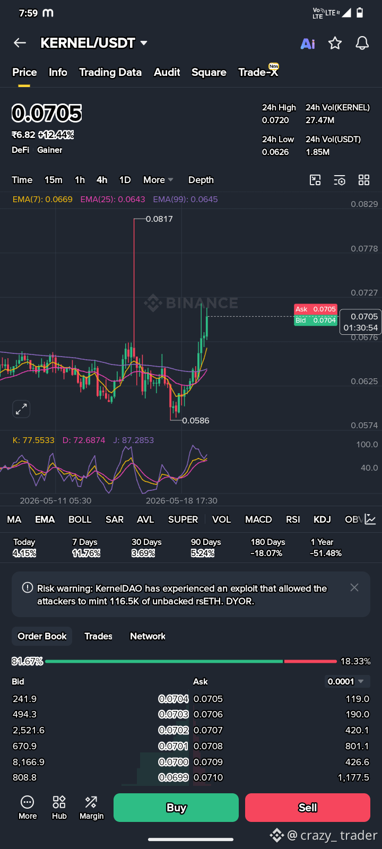Image resolution: width=382 pixels, height=849 pixels.
Task: Toggle the BOLL indicator
Action: tap(80, 519)
